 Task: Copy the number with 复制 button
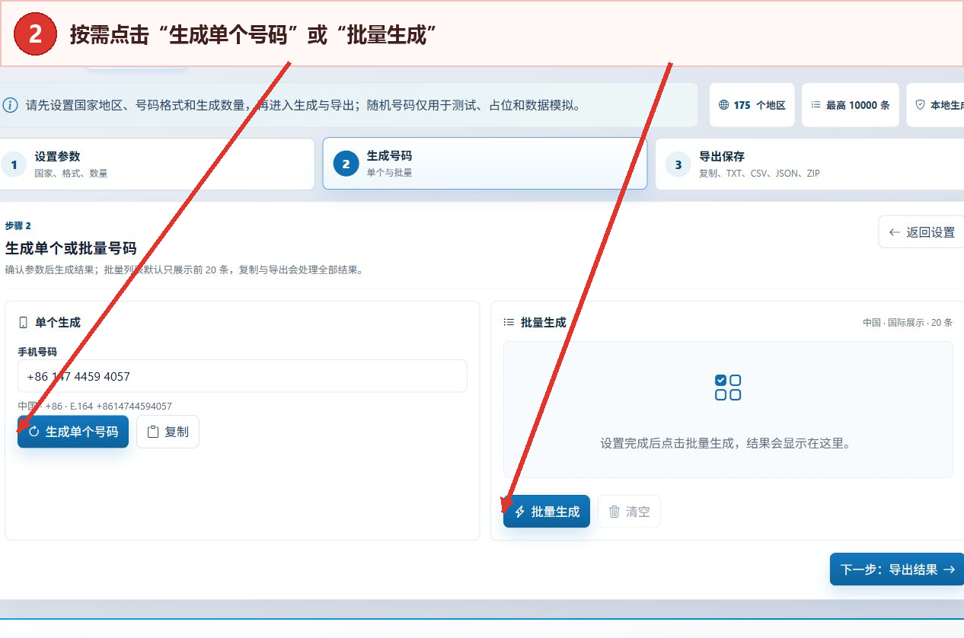(x=168, y=432)
